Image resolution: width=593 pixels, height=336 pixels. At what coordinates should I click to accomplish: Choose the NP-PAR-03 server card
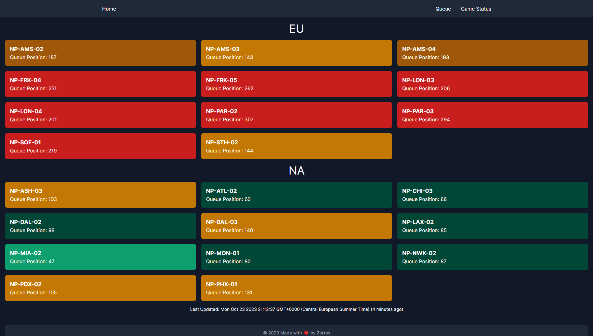point(493,115)
